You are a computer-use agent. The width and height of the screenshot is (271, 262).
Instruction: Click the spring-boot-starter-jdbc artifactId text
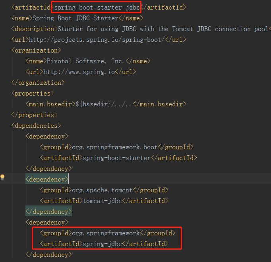coord(97,8)
